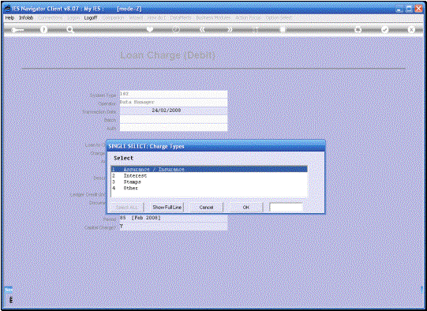This screenshot has width=427, height=311.
Task: Open the Logoff menu
Action: coord(91,17)
